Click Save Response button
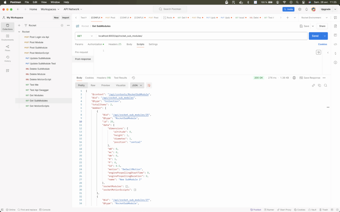Image resolution: width=340 pixels, height=212 pixels. [310, 78]
